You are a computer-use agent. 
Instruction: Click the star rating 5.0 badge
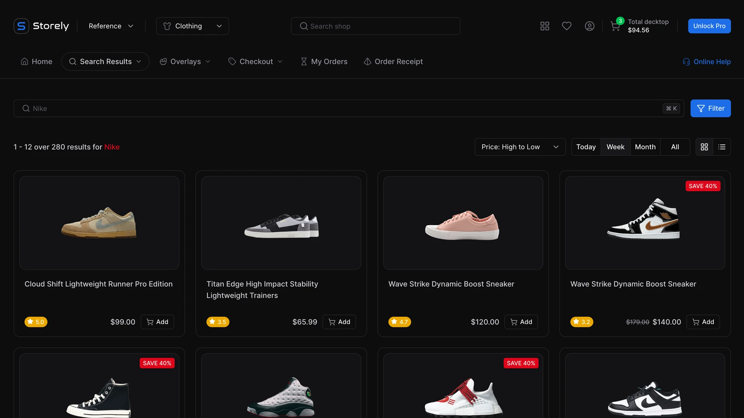(36, 322)
